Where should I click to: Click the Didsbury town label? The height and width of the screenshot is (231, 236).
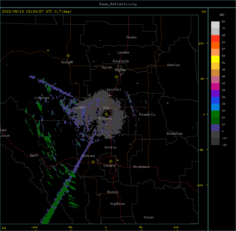coord(105,118)
